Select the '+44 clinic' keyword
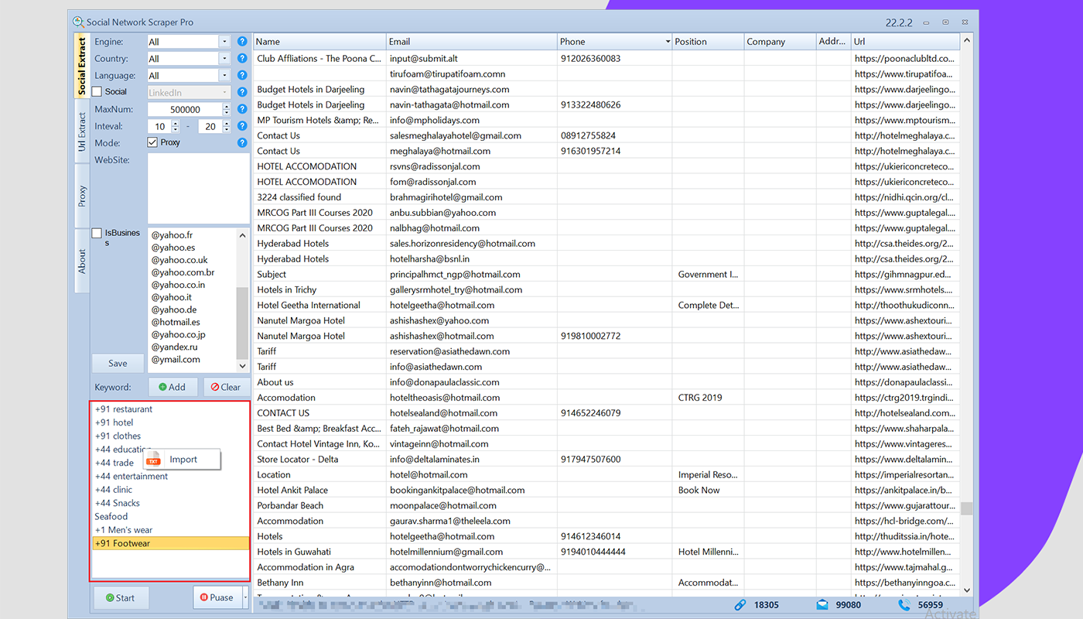 click(114, 490)
